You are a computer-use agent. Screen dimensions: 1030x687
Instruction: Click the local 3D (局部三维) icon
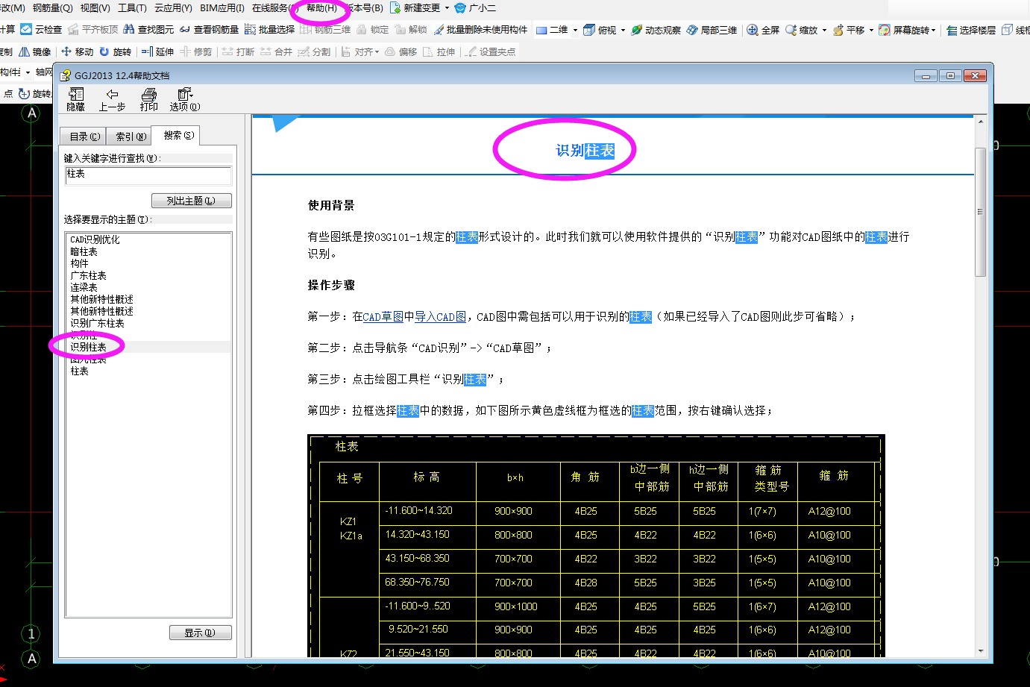pyautogui.click(x=692, y=30)
